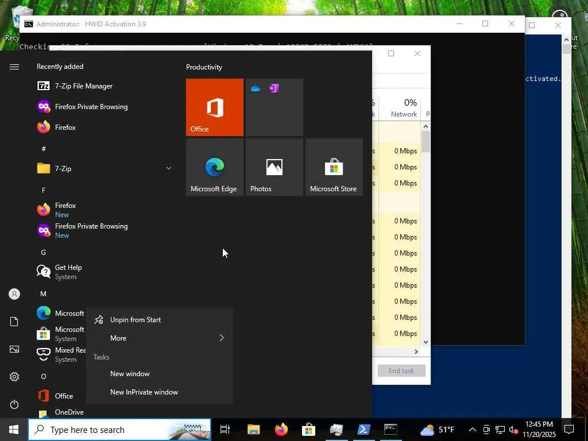The height and width of the screenshot is (441, 588).
Task: Launch Firefox under Recently added
Action: pyautogui.click(x=105, y=127)
